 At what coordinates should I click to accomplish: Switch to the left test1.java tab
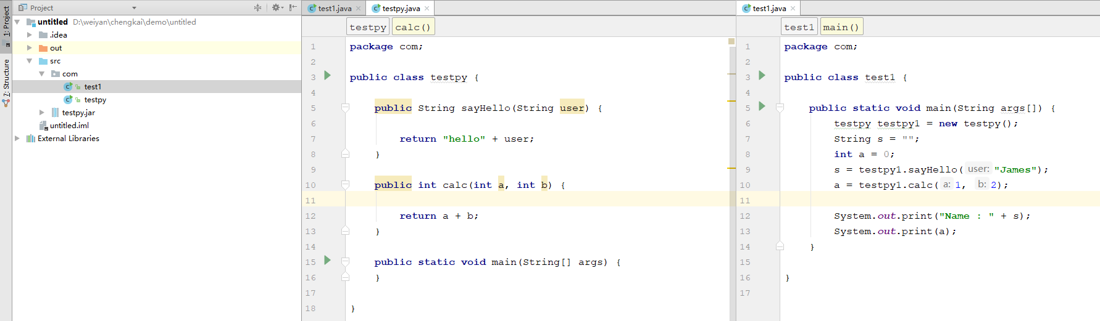click(x=334, y=9)
